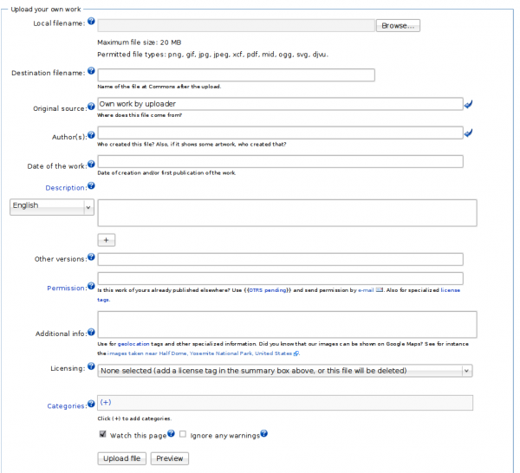Click the 'Maximum file size: 20 MB' text
The width and height of the screenshot is (520, 473).
pos(140,42)
